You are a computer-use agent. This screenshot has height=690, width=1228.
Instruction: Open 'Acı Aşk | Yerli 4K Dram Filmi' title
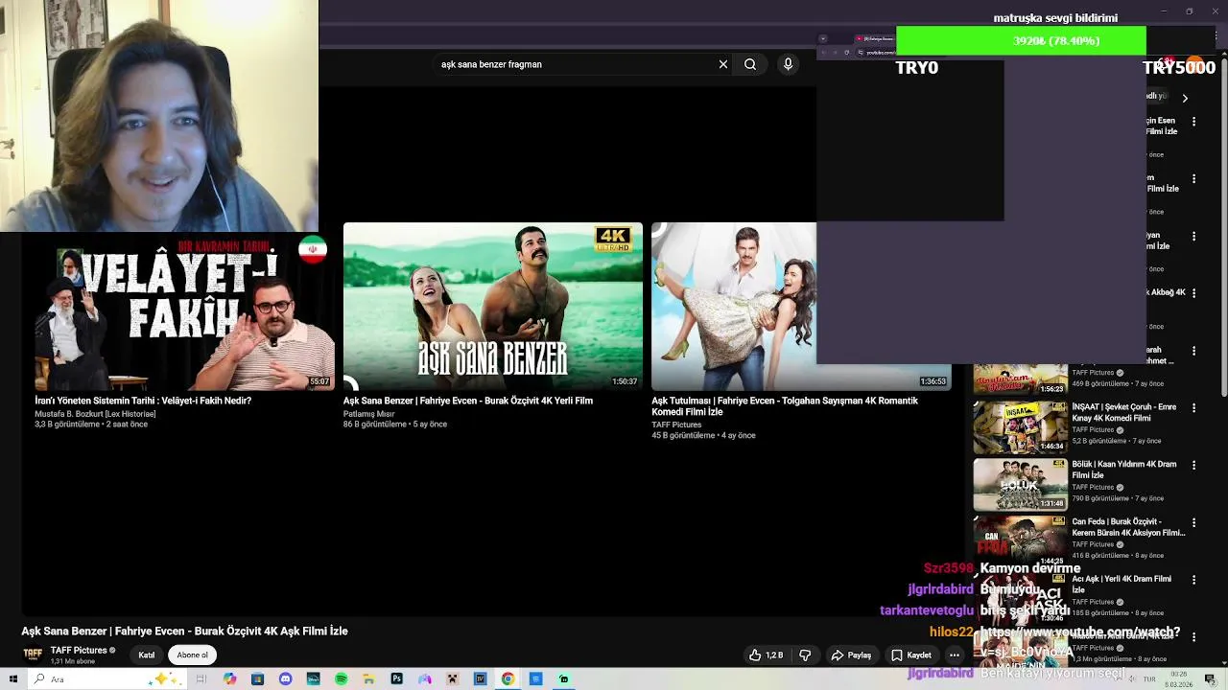coord(1122,585)
